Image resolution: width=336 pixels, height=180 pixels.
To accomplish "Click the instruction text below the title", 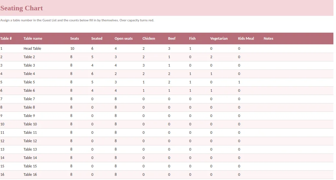I will 77,20.
